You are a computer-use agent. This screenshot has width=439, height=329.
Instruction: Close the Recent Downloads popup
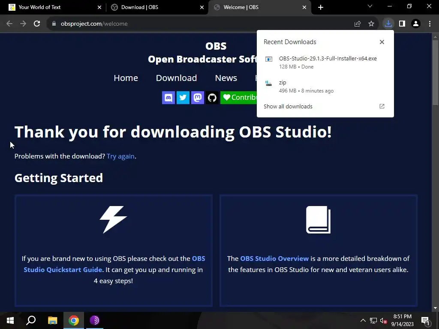pos(382,42)
